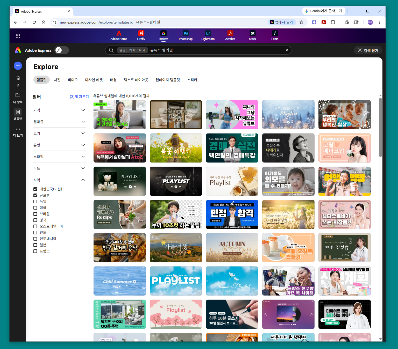Open My Items folder in the sidebar
Viewport: 398px width, 349px height.
[18, 98]
